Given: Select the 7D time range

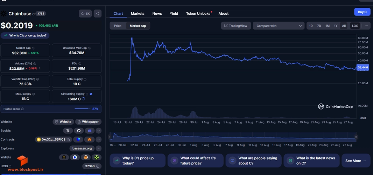Looking at the screenshot, I should [319, 26].
